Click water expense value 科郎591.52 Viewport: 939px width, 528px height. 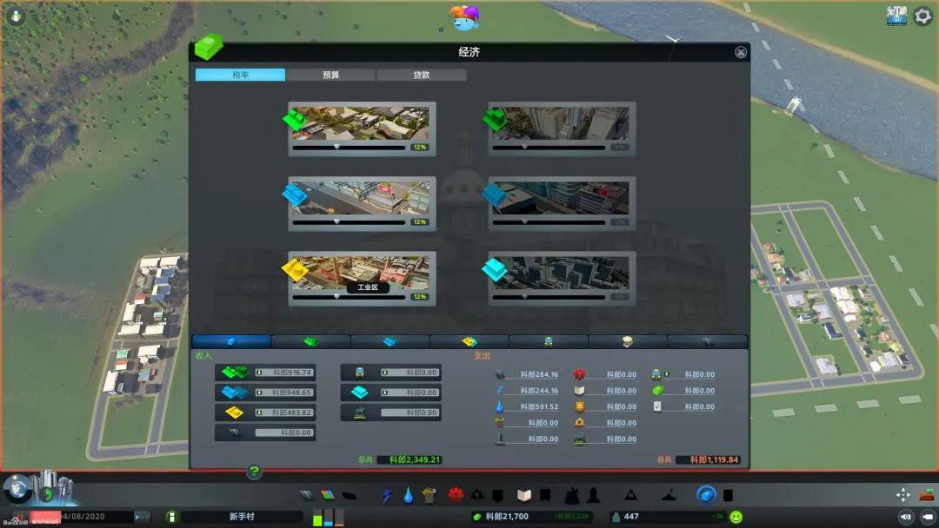[x=539, y=406]
